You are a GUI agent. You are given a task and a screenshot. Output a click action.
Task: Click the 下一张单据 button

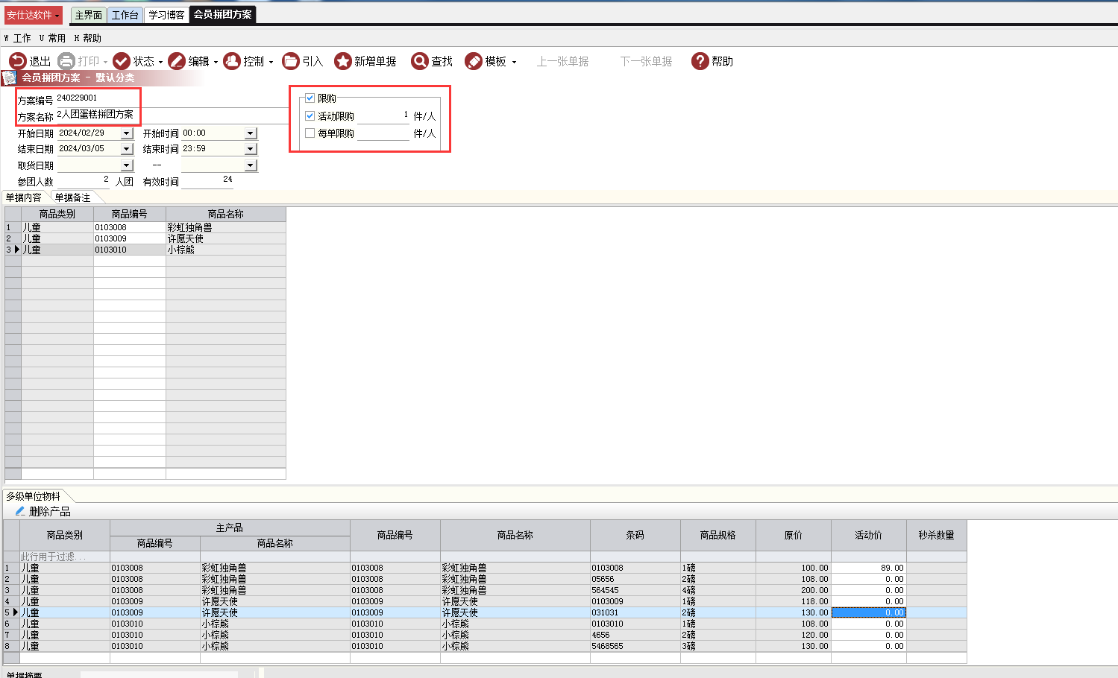tap(647, 61)
